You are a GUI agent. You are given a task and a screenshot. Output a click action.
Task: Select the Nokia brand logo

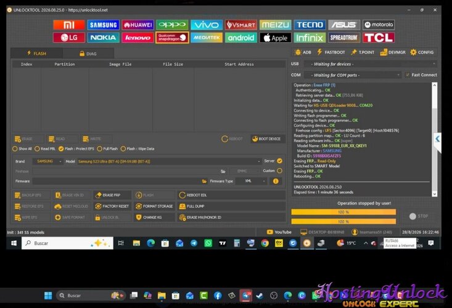click(103, 38)
